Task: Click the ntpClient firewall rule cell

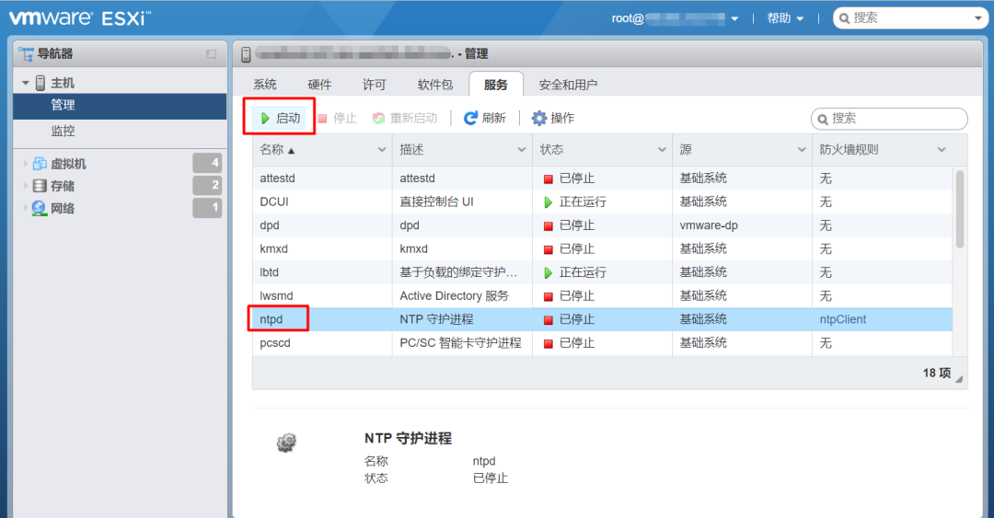Action: (x=842, y=319)
